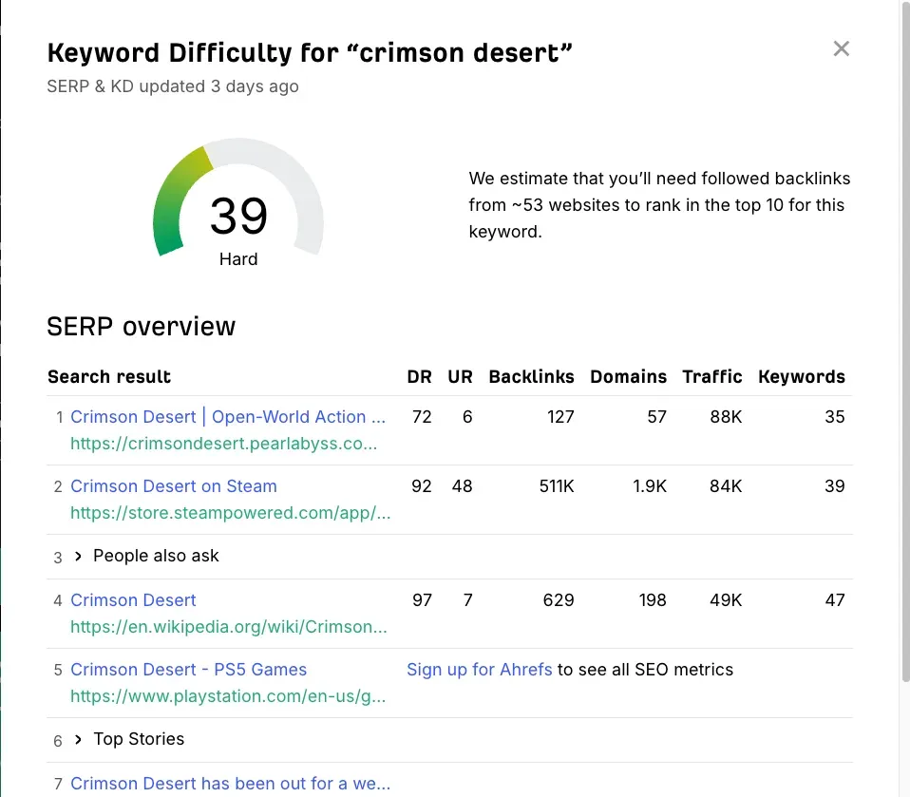
Task: Visit the en.wikipedia.org URL
Action: coord(229,626)
